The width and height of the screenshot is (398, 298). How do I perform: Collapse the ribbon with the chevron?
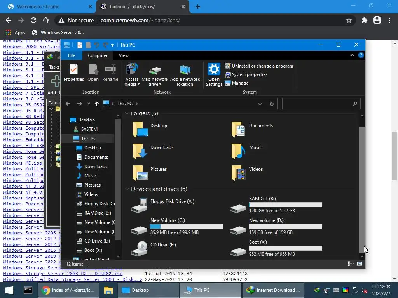pyautogui.click(x=352, y=55)
